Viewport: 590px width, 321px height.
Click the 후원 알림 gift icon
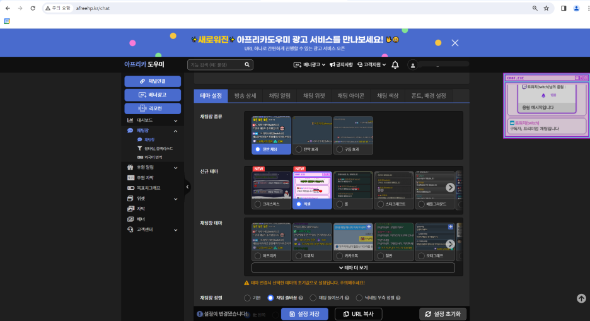(130, 168)
